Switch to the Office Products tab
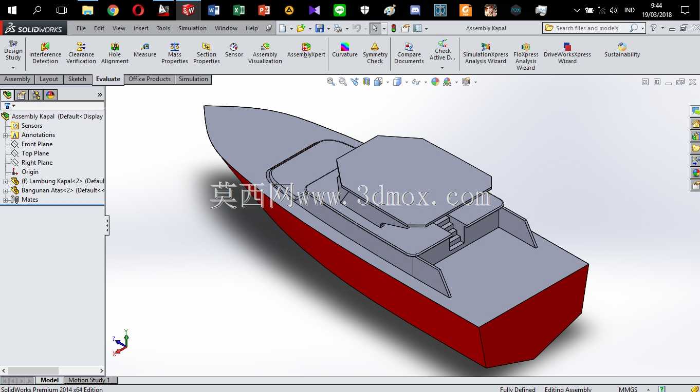Screen dimensions: 700x392 tap(150, 79)
